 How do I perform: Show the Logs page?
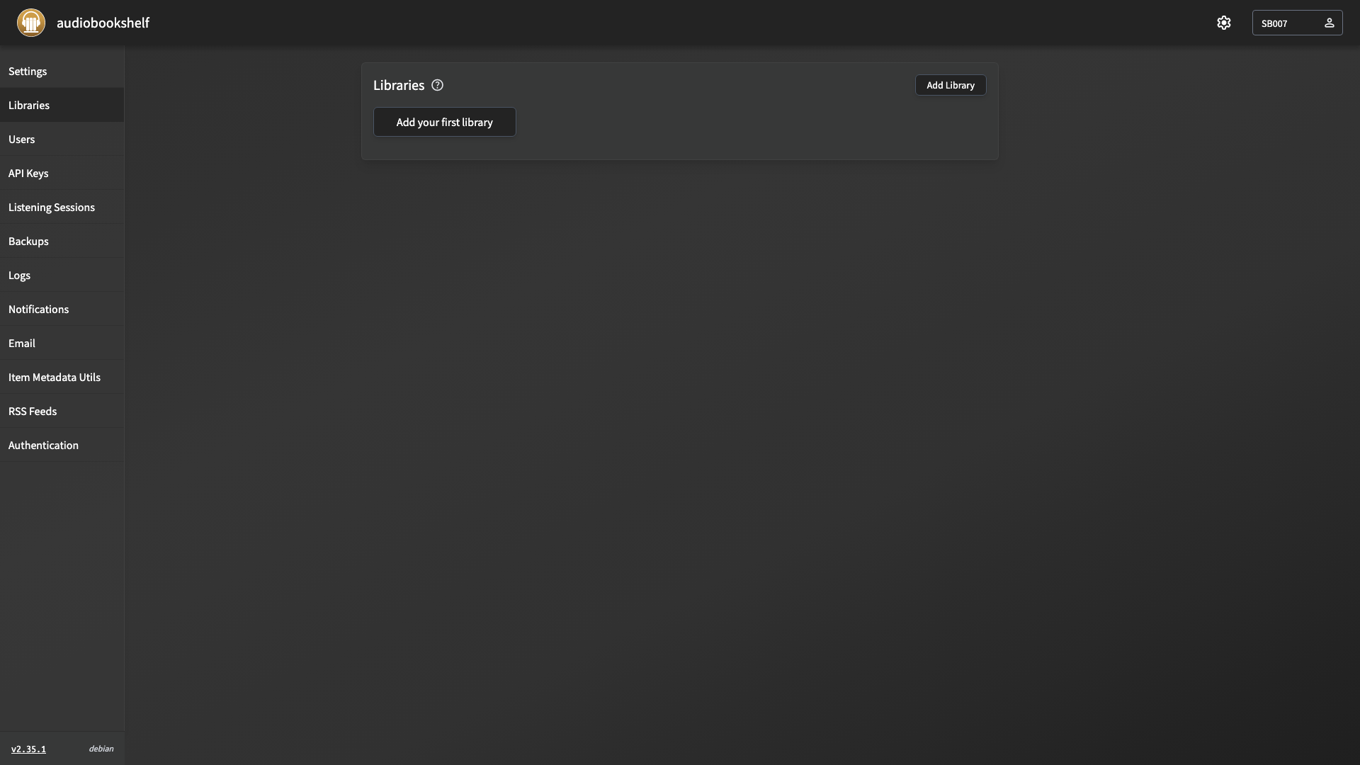tap(62, 275)
